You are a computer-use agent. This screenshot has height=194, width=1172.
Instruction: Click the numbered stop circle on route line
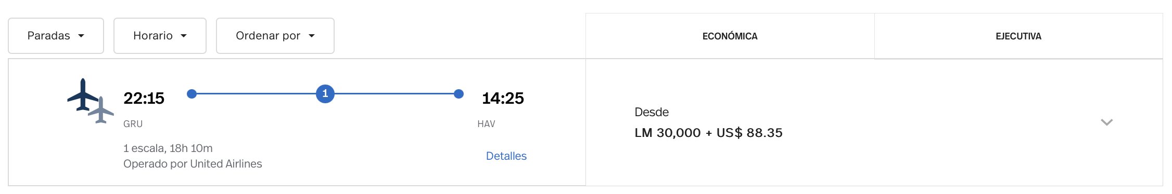point(325,94)
